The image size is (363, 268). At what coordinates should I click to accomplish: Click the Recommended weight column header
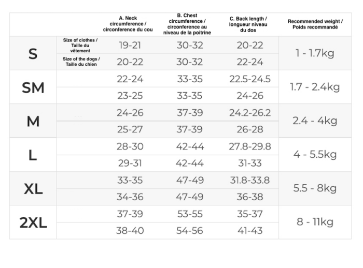pos(315,24)
